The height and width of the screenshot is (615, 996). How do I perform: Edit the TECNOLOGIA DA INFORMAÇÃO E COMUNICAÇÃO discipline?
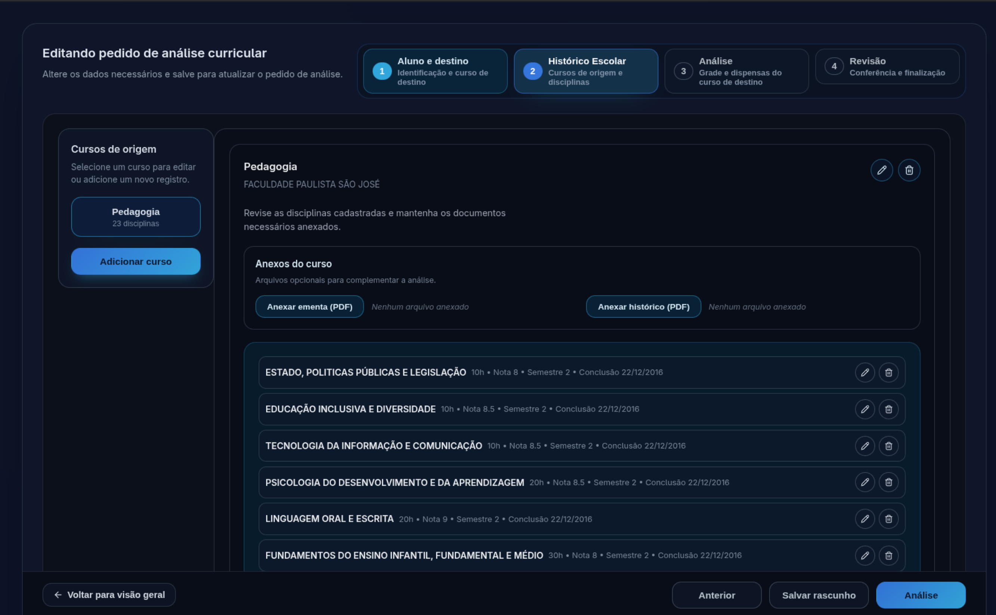(866, 446)
